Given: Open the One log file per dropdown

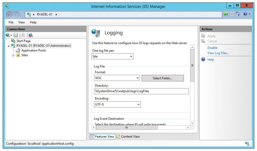Looking at the screenshot, I should (112, 57).
